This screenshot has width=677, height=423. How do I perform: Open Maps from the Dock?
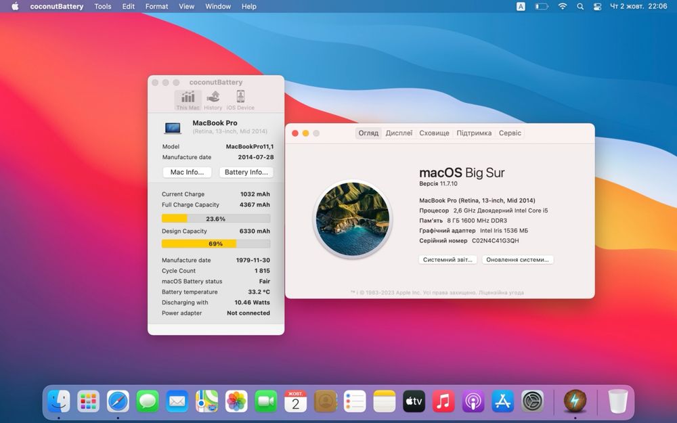click(206, 401)
